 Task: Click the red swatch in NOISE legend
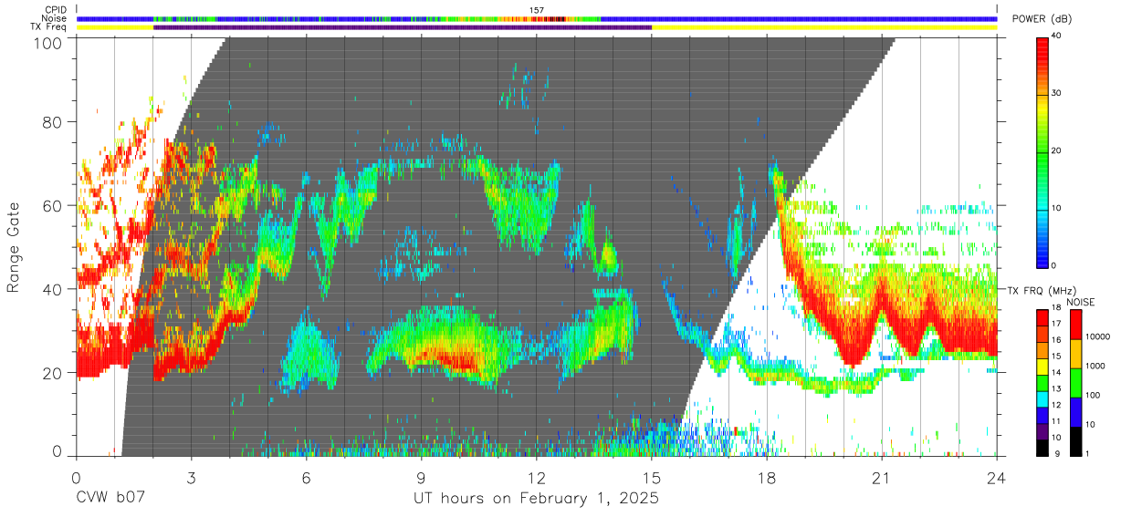click(1075, 324)
